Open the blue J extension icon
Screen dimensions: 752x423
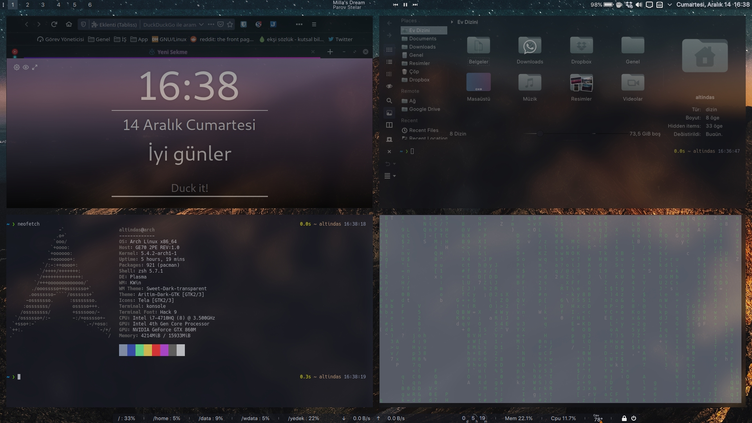pyautogui.click(x=273, y=24)
